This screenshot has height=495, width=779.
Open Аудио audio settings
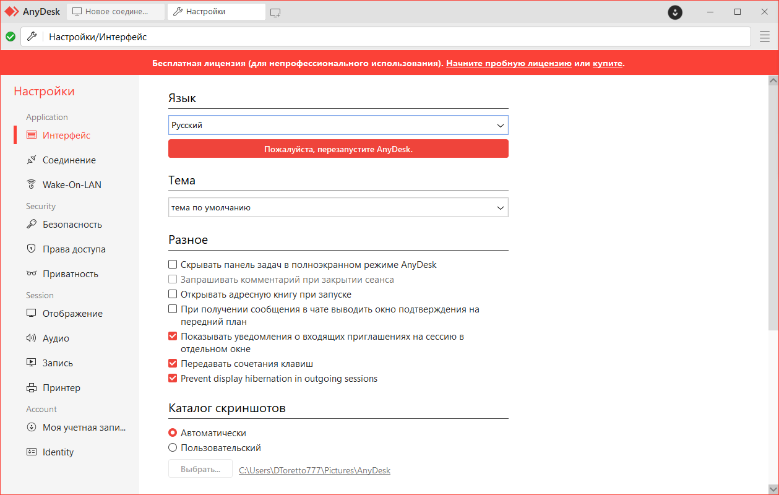coord(56,338)
